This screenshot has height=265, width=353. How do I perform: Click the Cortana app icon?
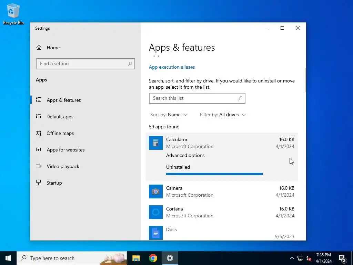coord(155,212)
